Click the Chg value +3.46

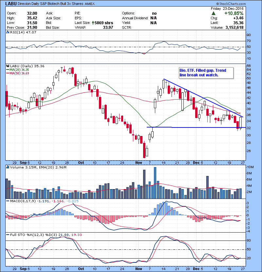point(238,18)
